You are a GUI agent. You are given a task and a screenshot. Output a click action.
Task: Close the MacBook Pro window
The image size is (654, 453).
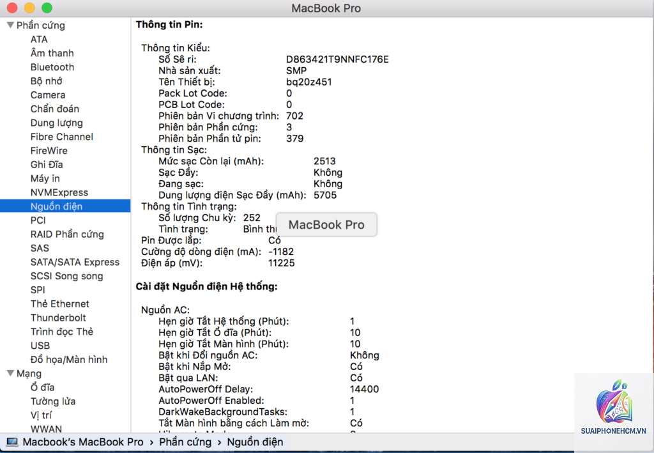coord(12,8)
